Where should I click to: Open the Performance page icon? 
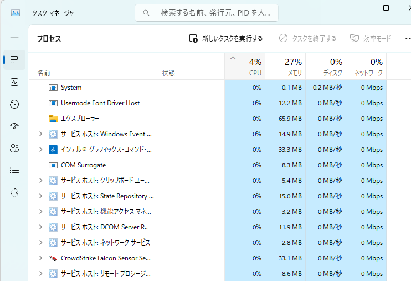click(14, 82)
